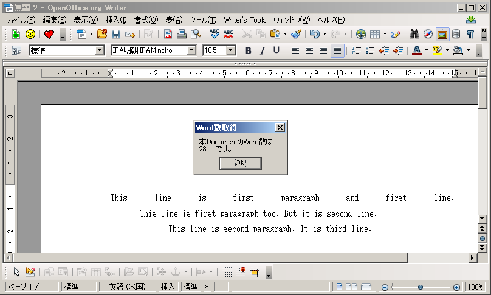Click Decrease Indent icon

[384, 50]
